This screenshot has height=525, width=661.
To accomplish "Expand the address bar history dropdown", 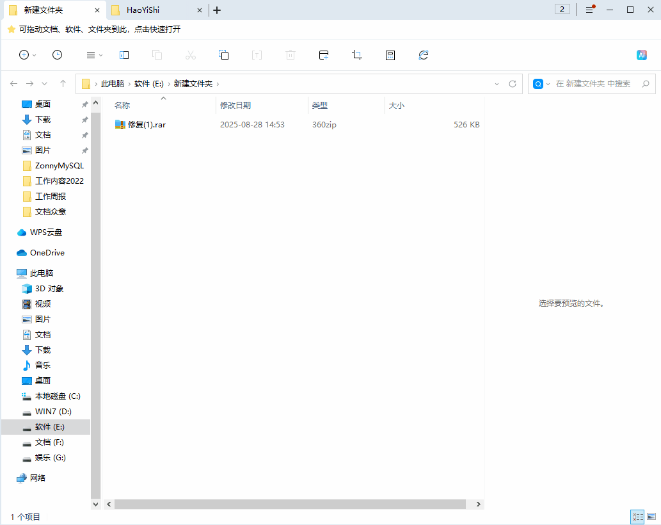I will click(x=497, y=84).
